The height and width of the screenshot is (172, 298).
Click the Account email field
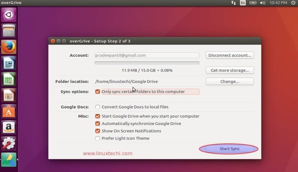click(147, 55)
